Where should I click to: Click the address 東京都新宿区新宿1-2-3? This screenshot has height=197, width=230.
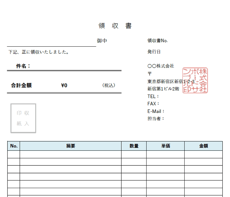pos(171,81)
